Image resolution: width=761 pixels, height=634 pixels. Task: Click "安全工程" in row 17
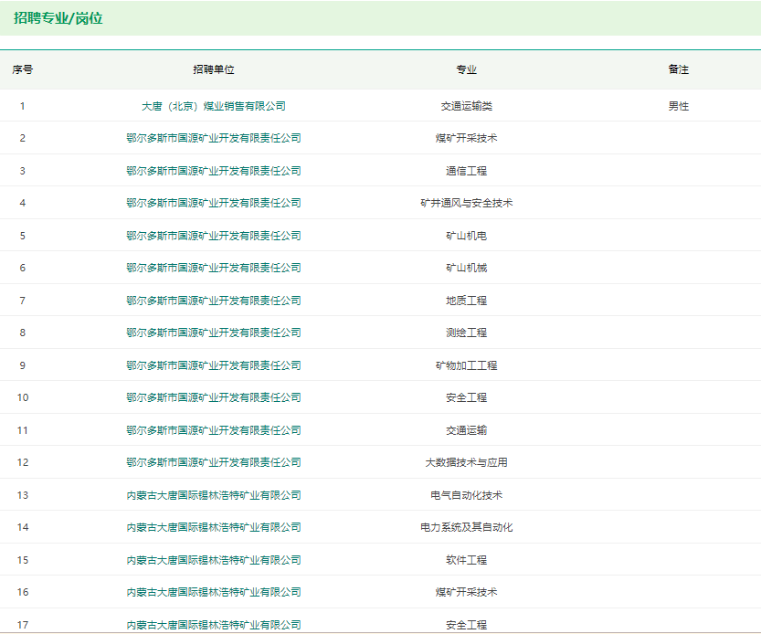pyautogui.click(x=467, y=625)
